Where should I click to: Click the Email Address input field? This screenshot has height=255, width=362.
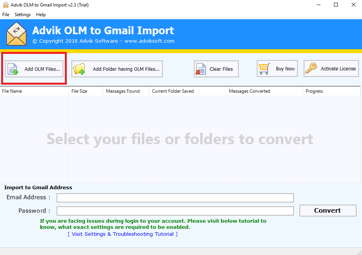175,198
